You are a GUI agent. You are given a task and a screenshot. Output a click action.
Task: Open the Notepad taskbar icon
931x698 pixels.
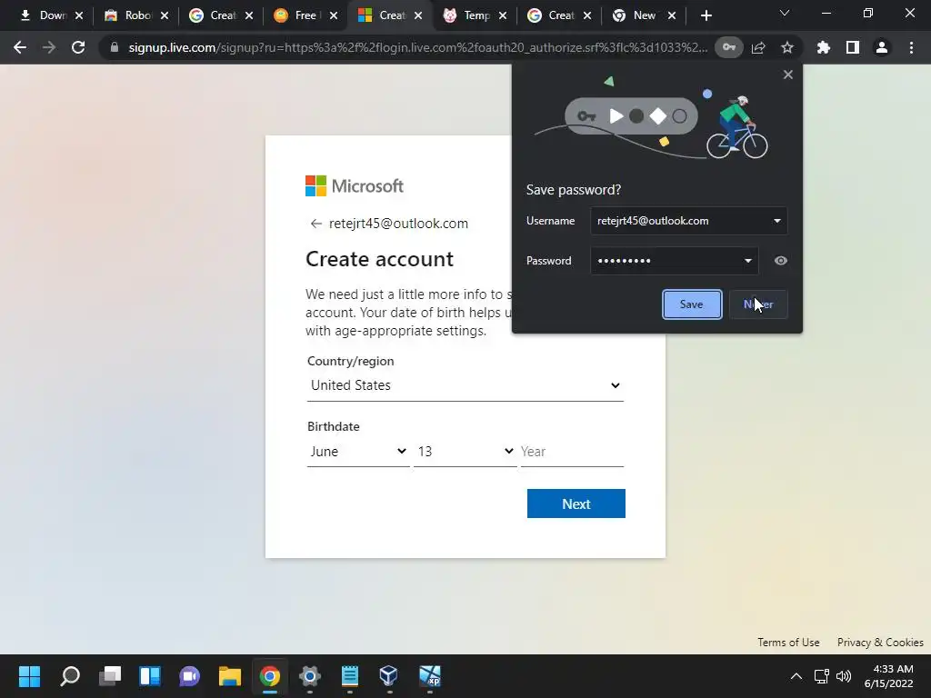click(350, 676)
